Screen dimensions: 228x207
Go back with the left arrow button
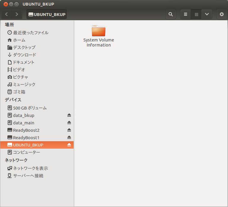[7, 14]
